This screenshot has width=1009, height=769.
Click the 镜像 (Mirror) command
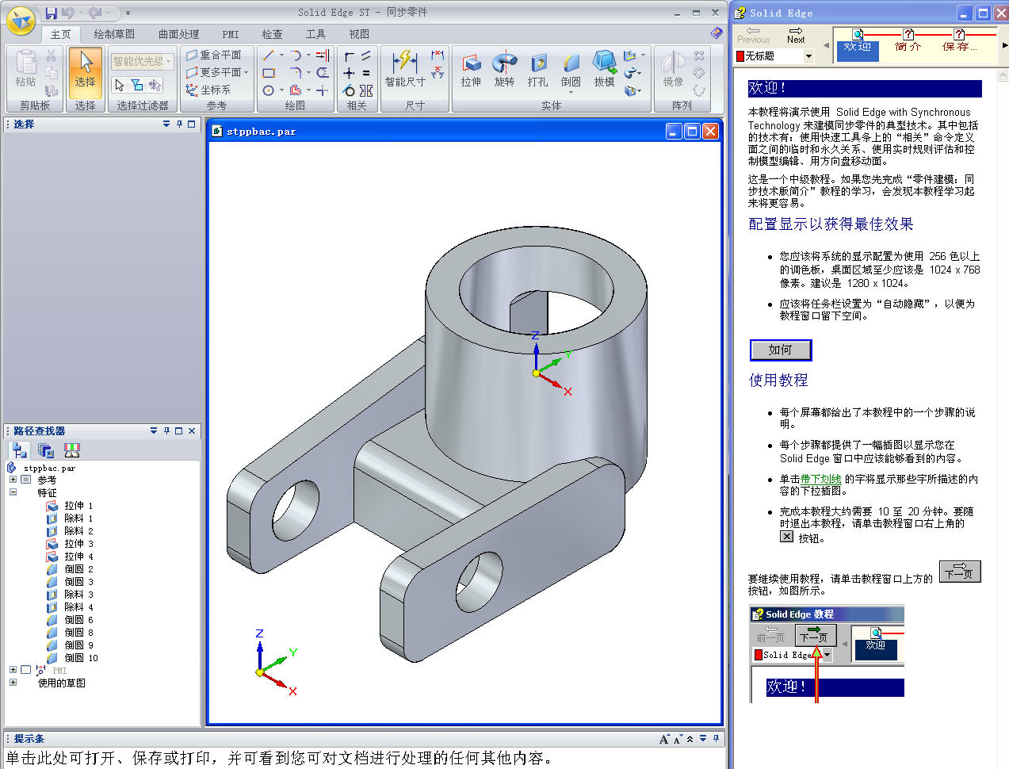coord(673,69)
